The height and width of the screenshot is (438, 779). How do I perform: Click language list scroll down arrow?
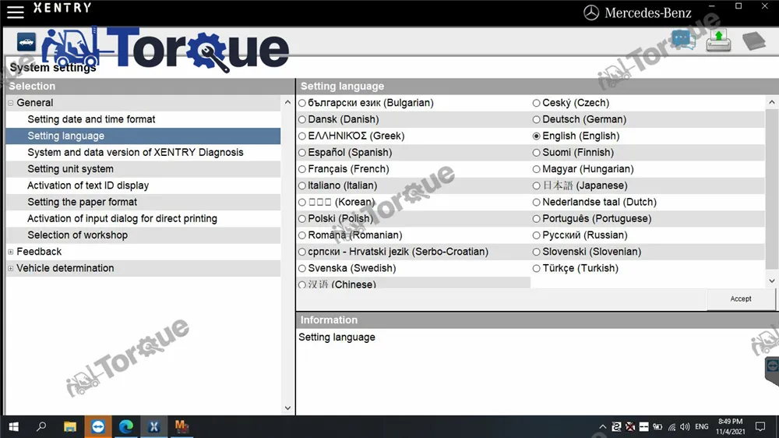pyautogui.click(x=771, y=281)
